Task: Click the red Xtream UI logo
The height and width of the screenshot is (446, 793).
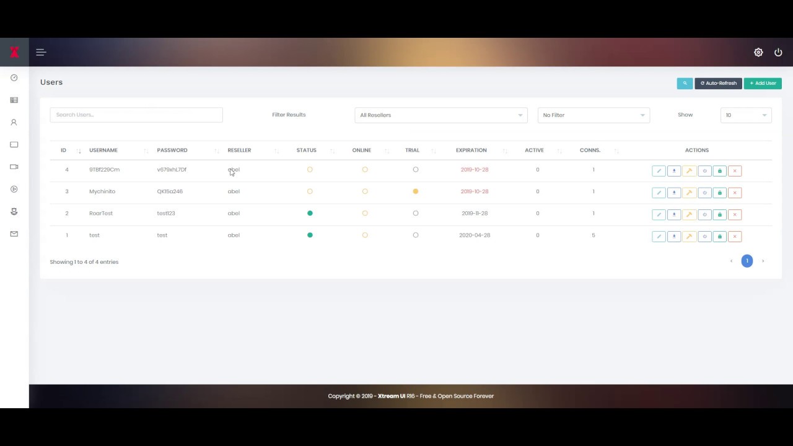Action: tap(14, 52)
